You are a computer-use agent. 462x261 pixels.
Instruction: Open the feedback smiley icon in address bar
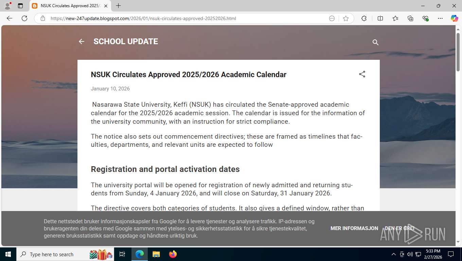332,18
